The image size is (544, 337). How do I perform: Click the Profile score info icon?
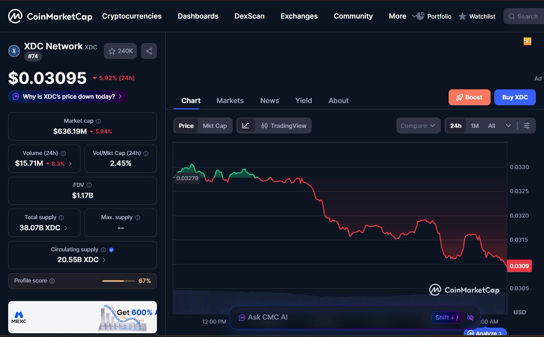point(52,281)
